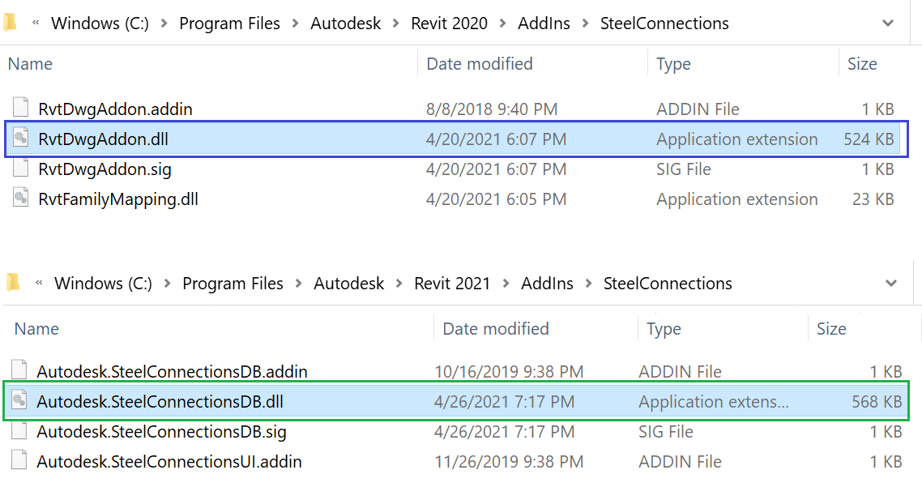Sort files by the Name column header

[30, 63]
